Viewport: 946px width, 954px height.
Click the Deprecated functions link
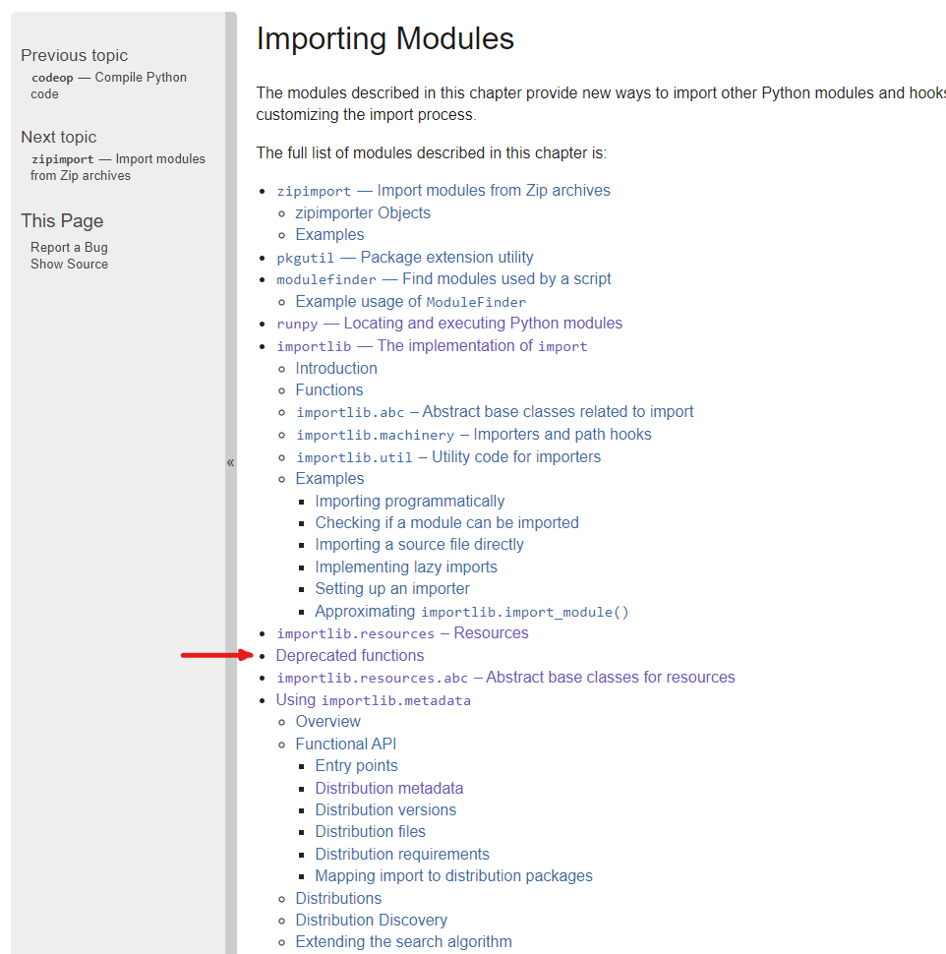tap(350, 656)
